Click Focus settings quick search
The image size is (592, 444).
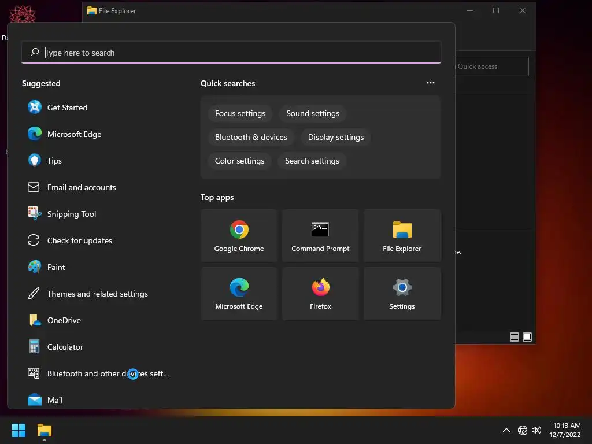[240, 114]
